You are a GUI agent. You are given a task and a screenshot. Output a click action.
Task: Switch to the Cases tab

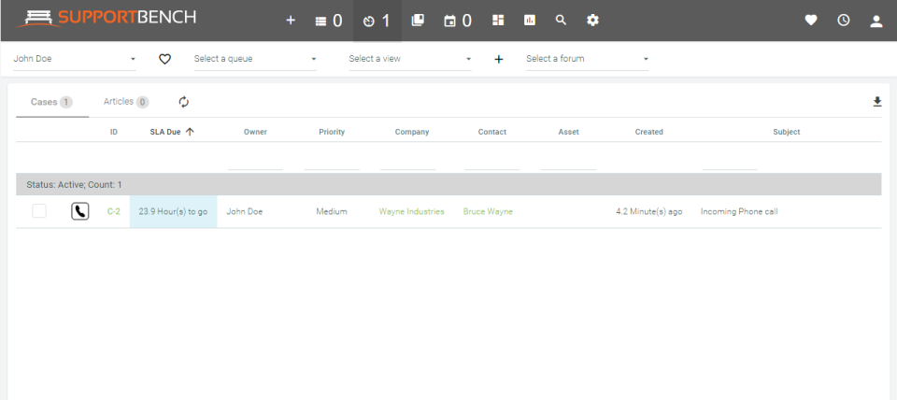coord(52,102)
